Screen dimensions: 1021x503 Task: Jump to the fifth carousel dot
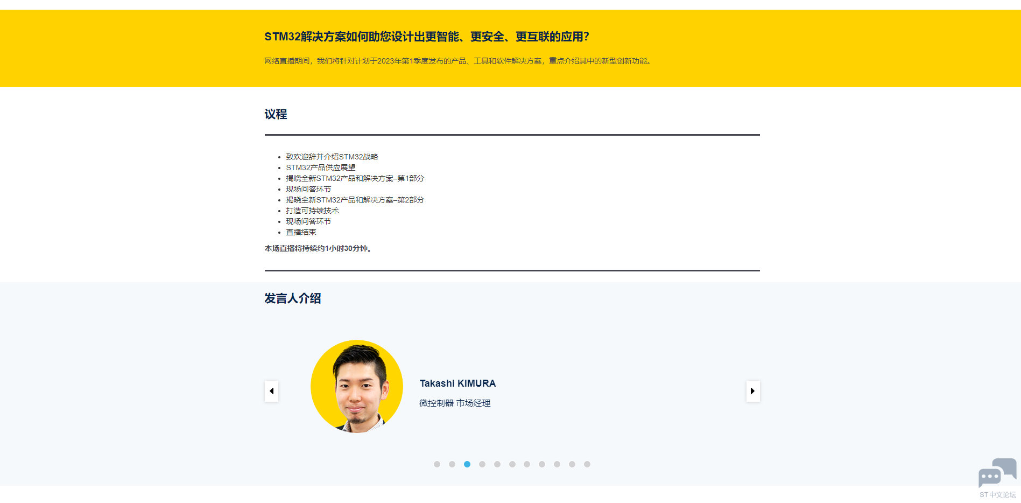click(497, 464)
